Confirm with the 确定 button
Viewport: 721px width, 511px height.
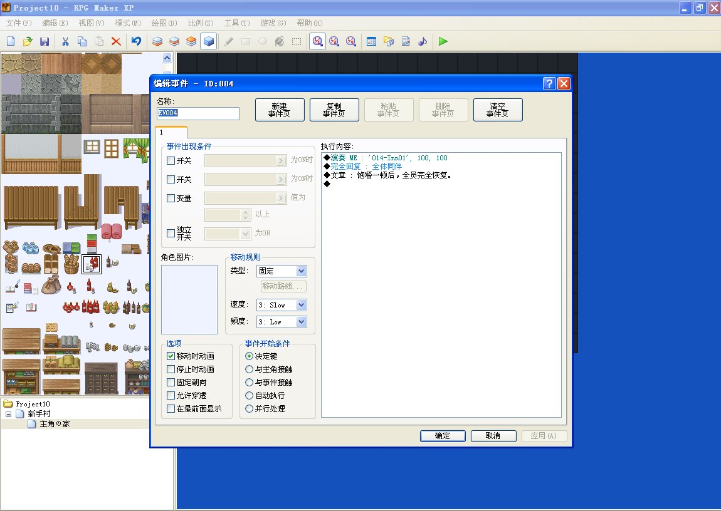pyautogui.click(x=443, y=436)
